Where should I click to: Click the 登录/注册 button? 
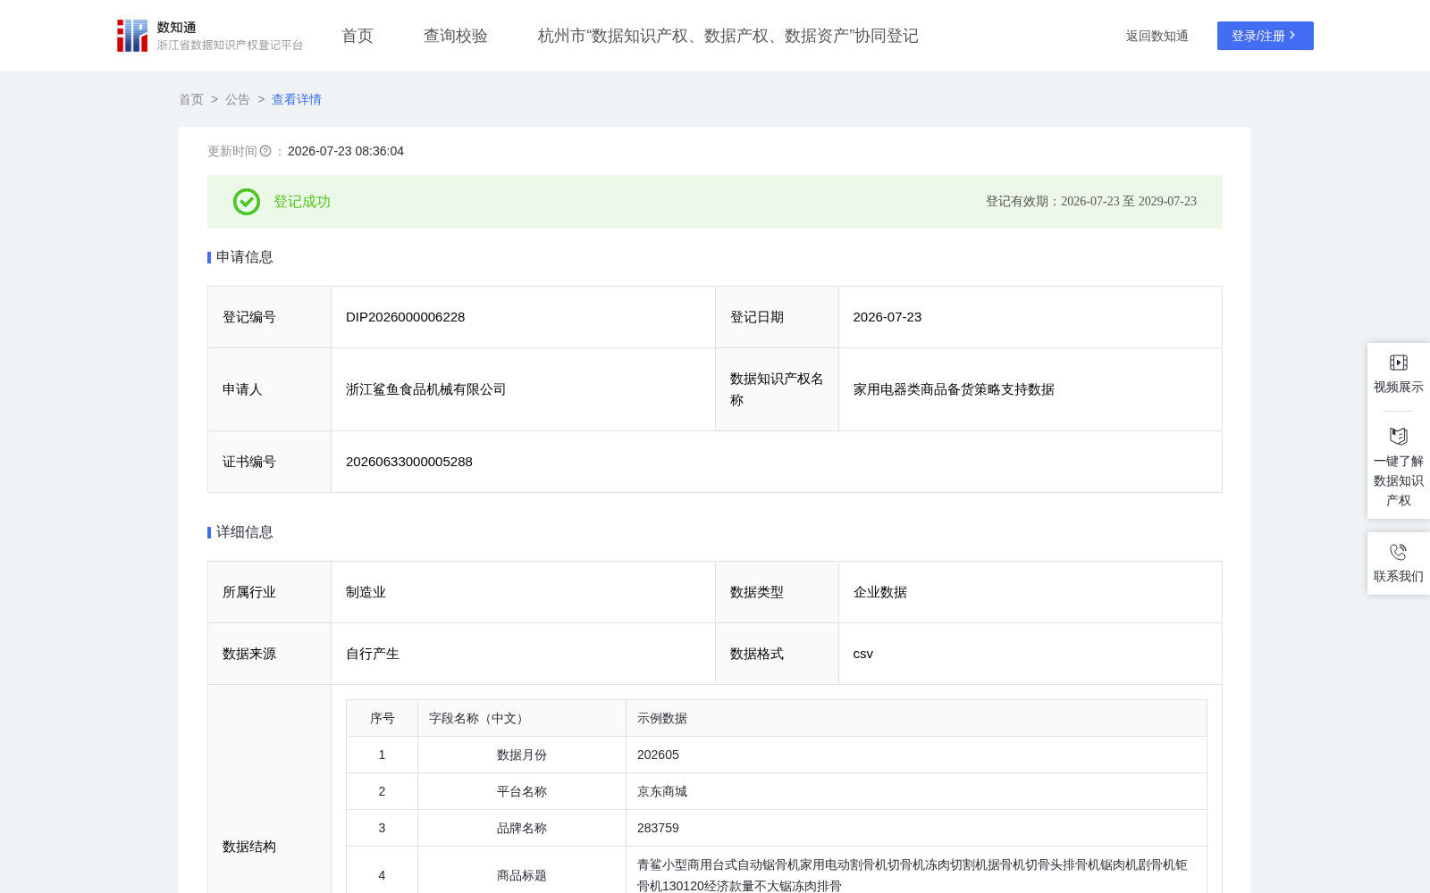point(1266,36)
